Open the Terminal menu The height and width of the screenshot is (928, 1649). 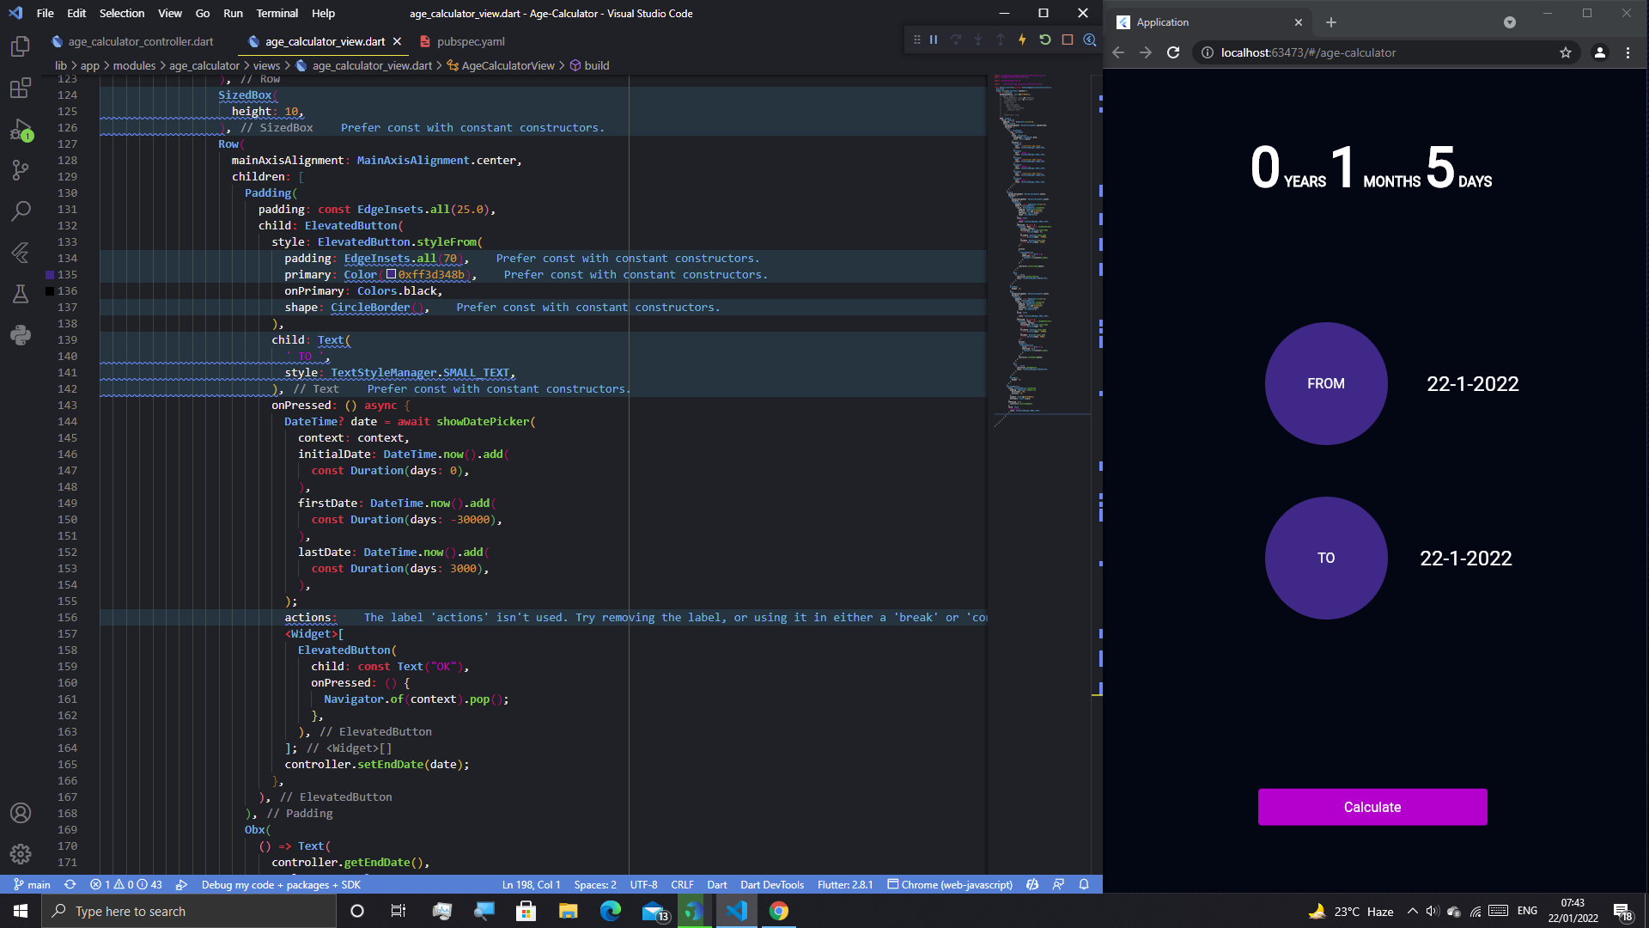pos(277,13)
